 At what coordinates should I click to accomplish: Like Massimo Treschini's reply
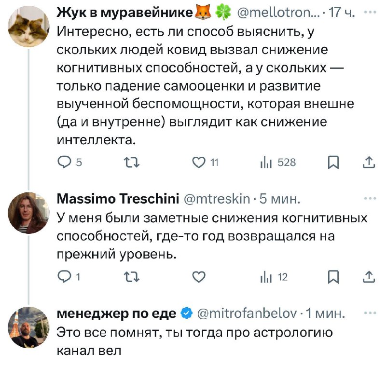pyautogui.click(x=199, y=277)
